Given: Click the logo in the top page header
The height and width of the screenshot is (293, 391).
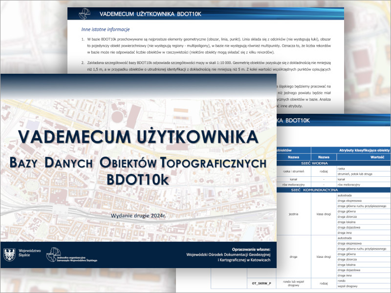Looking at the screenshot, I should [x=84, y=14].
